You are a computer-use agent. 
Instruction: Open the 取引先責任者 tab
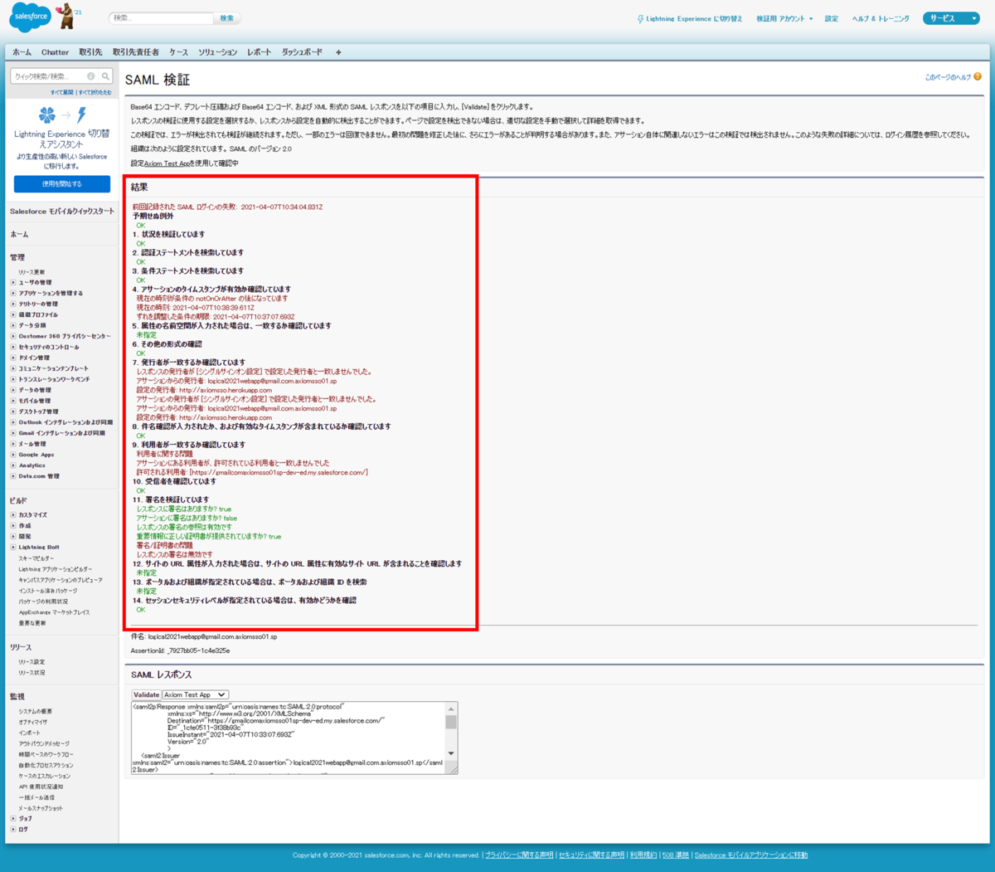136,52
